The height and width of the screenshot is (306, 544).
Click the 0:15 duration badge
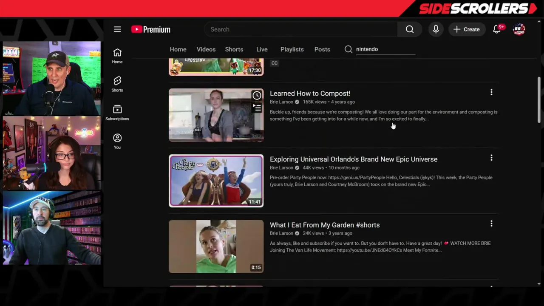coord(256,267)
